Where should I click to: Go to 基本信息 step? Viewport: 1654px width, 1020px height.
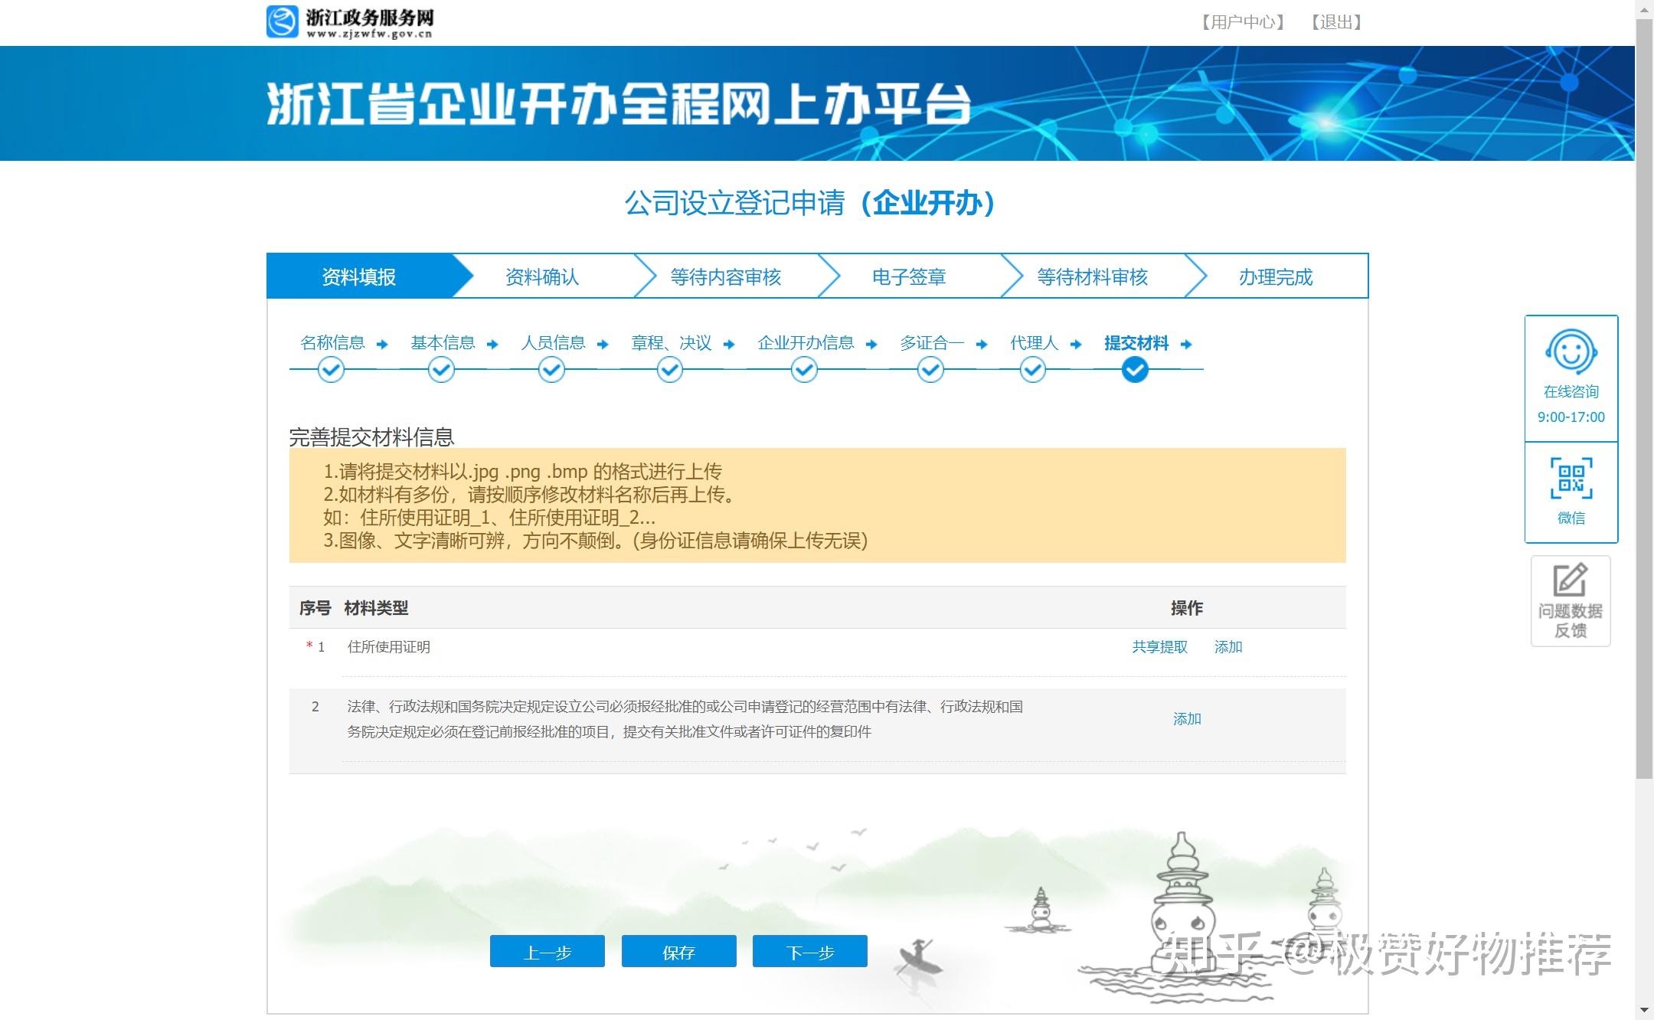click(443, 343)
